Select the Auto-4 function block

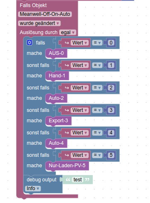pos(56,143)
